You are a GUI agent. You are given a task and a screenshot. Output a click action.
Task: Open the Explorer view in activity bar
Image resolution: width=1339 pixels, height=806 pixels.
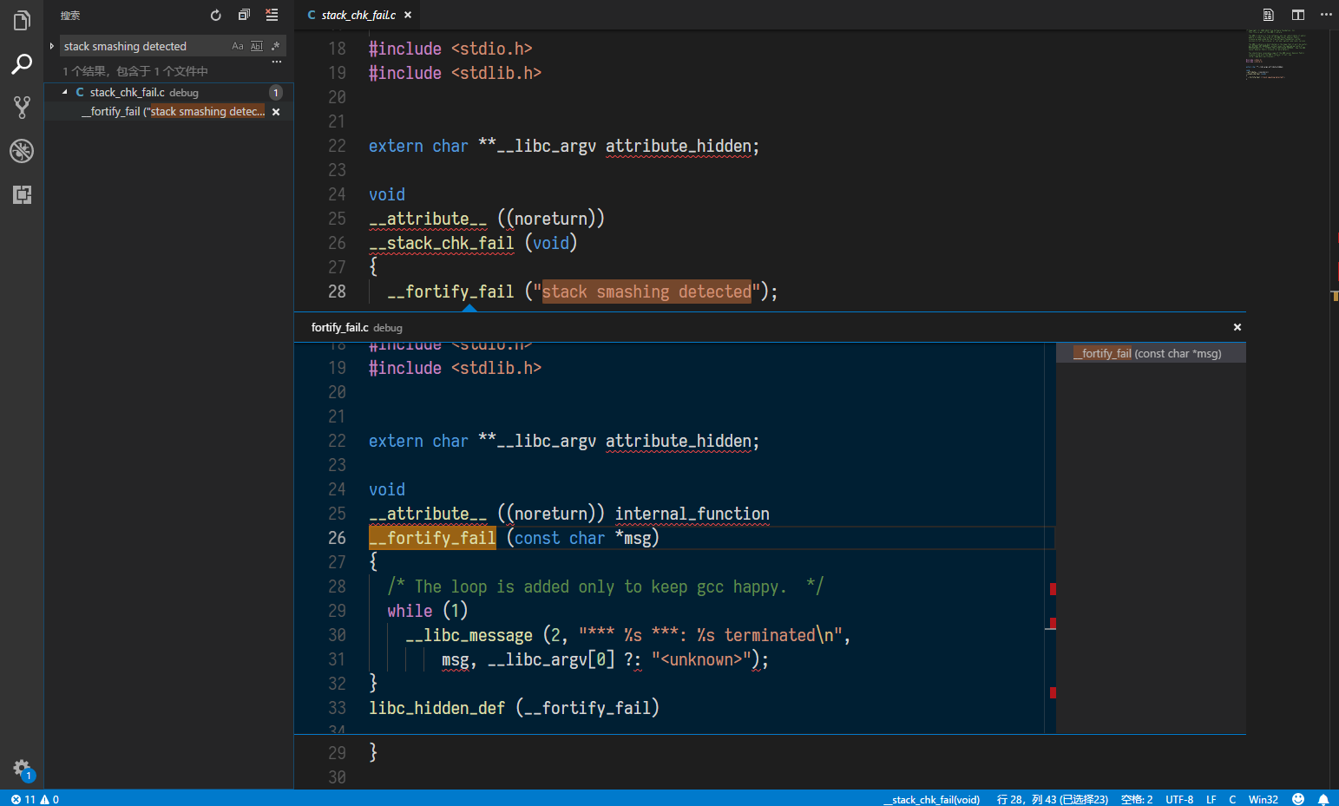22,20
